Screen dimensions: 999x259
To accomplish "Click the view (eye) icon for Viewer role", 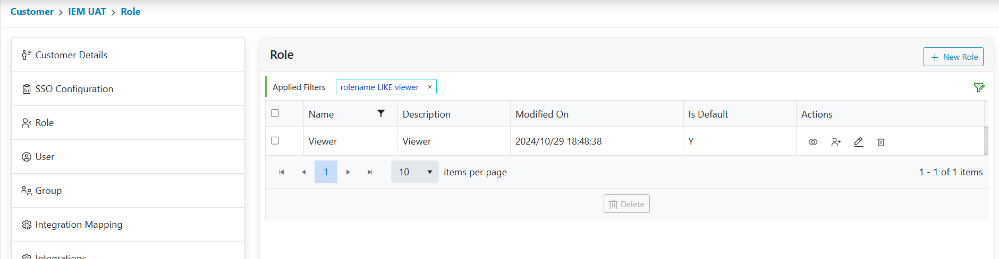I will [x=812, y=142].
